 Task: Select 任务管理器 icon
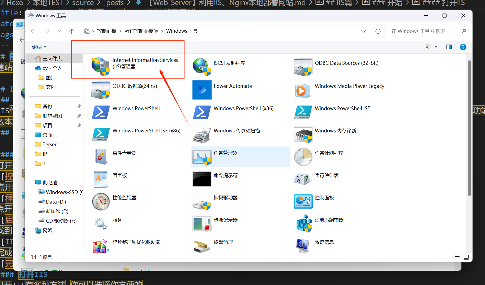tap(202, 157)
